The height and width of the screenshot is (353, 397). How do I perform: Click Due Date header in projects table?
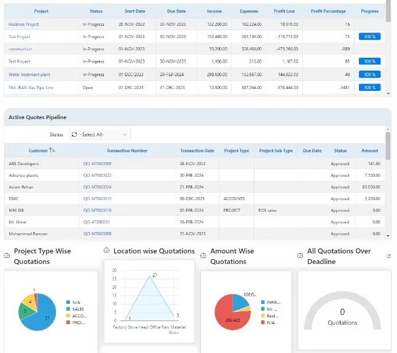[176, 11]
